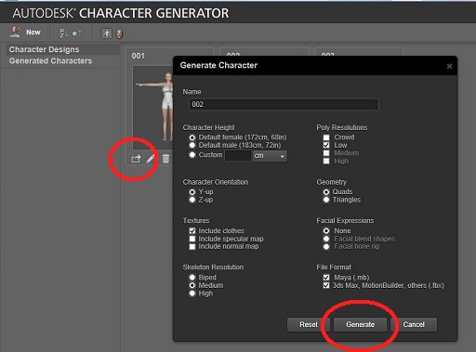Click the custom height value field
This screenshot has width=476, height=352.
(x=237, y=155)
